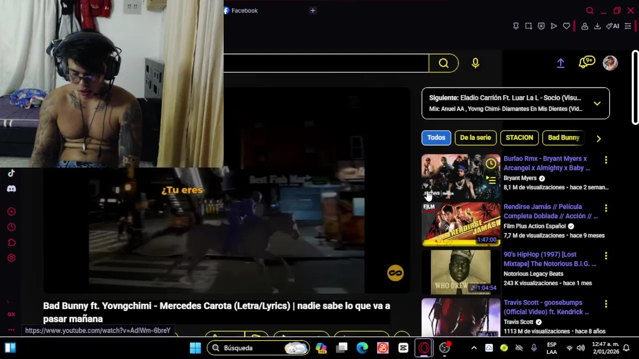Click the YouTube upload arrow icon
This screenshot has width=639, height=359.
tap(561, 63)
